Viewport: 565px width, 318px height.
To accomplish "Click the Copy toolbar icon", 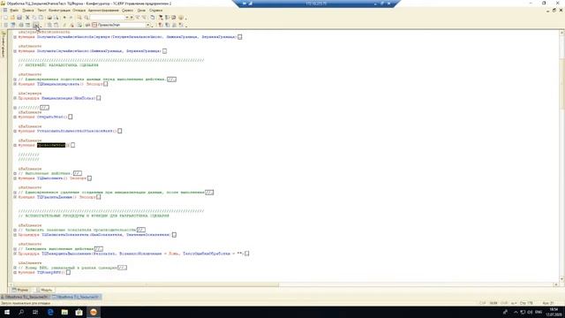I will point(34,18).
